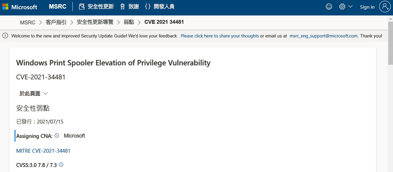Open the smiley feedback icon
Viewport: 393px width, 172px height.
pos(329,7)
